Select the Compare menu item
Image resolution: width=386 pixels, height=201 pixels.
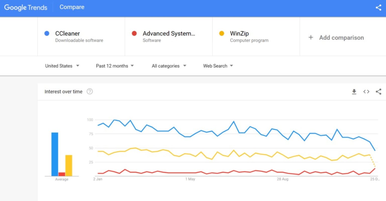coord(72,7)
